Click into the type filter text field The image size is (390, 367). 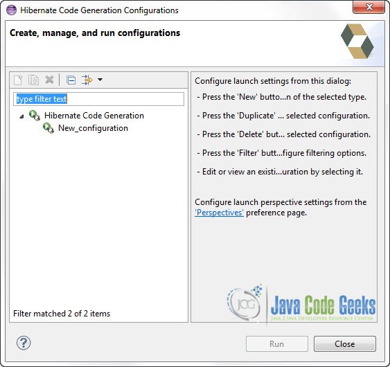[x=99, y=99]
